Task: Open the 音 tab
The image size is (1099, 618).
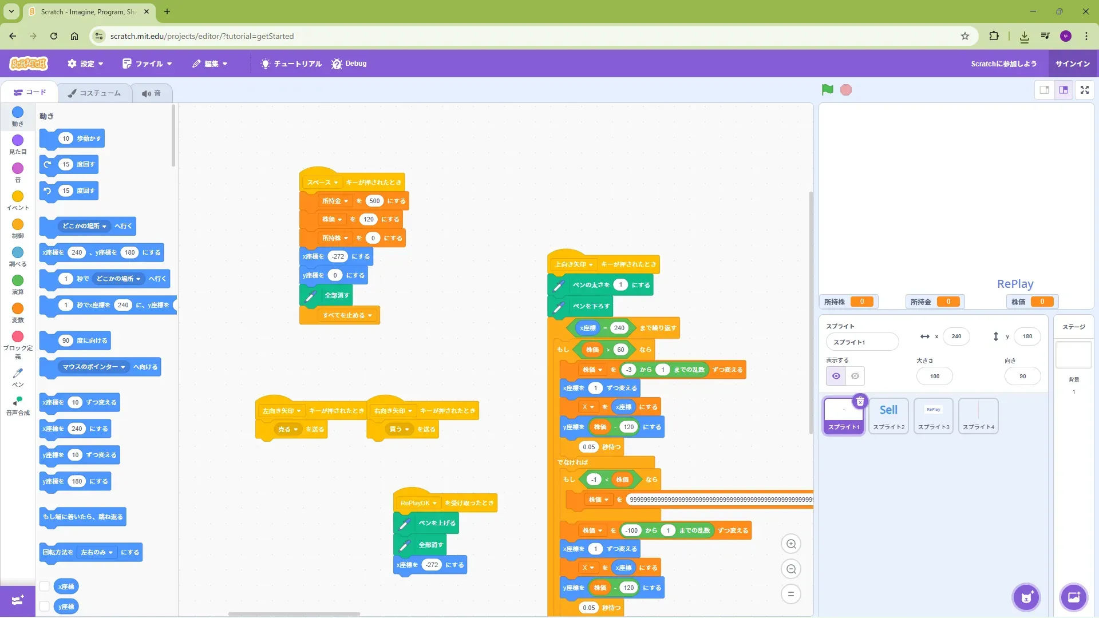Action: [152, 93]
